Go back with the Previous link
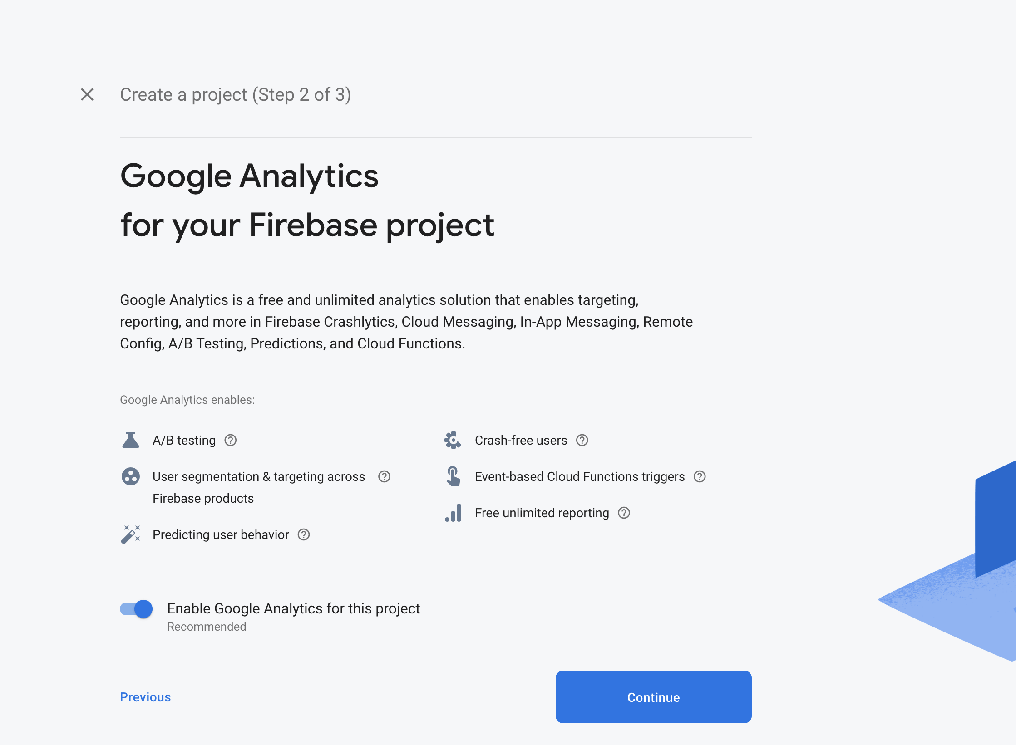1016x745 pixels. tap(145, 697)
